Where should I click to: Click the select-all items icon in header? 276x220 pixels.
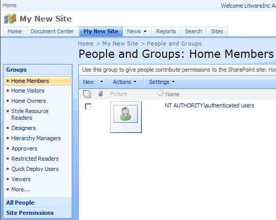(87, 94)
